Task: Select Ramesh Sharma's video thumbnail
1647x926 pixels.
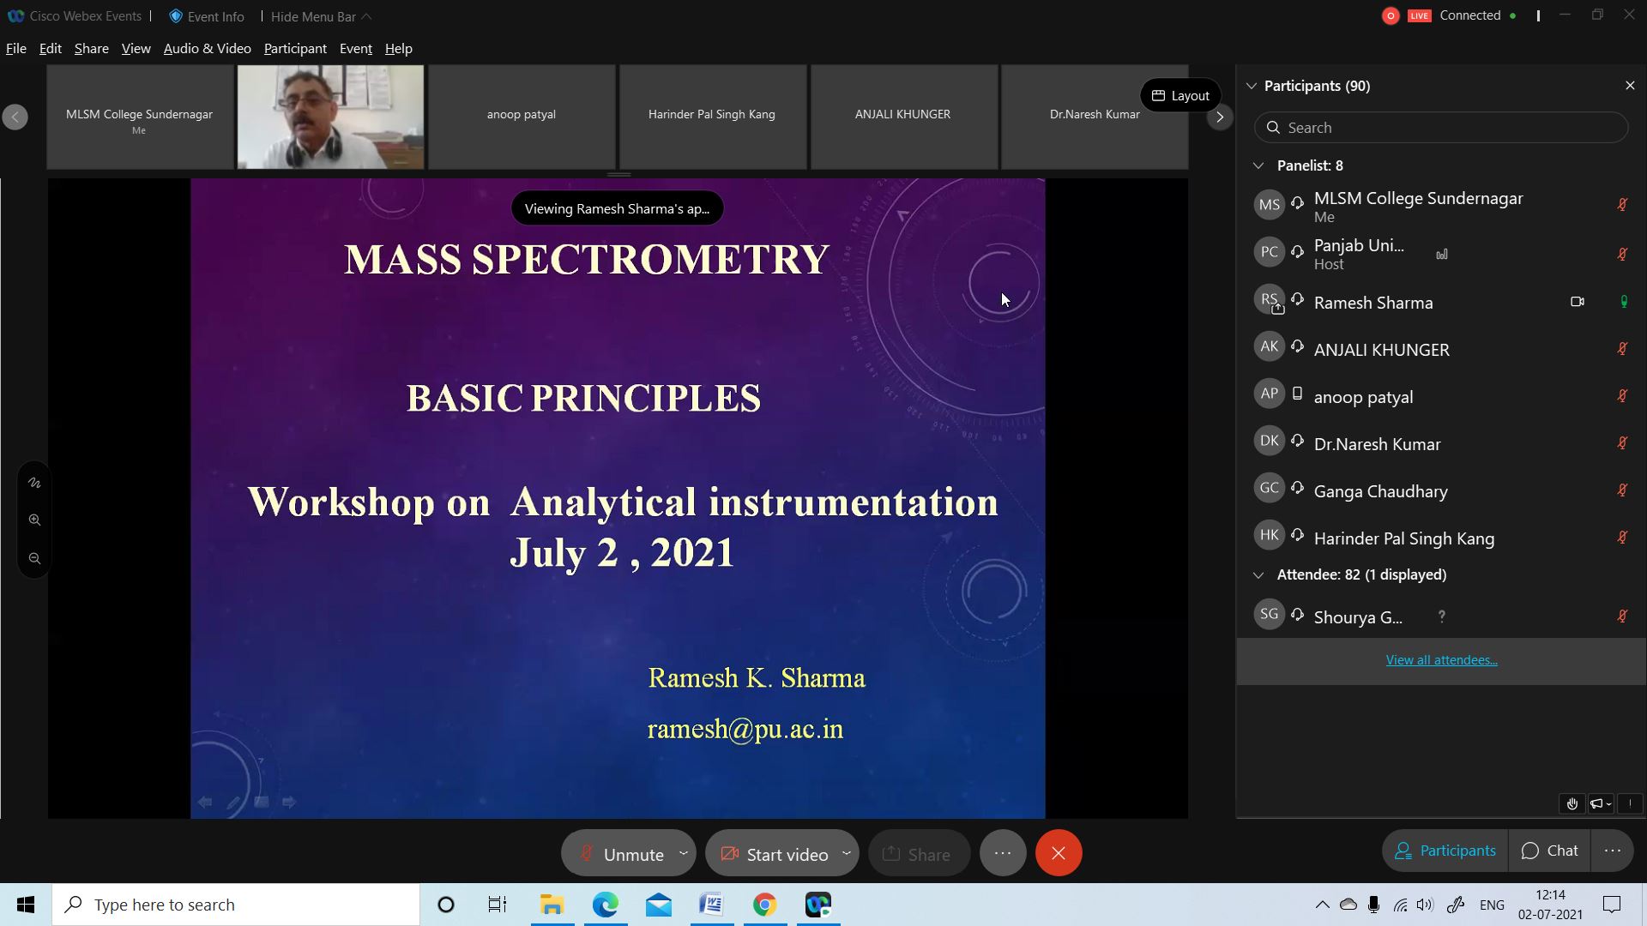Action: click(330, 117)
